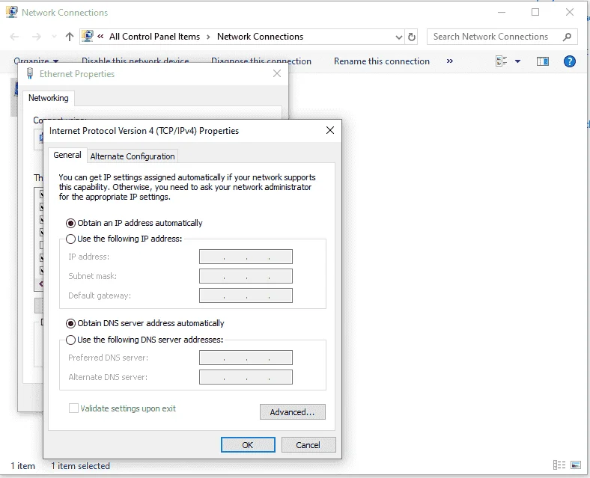The height and width of the screenshot is (478, 590).
Task: Open recent locations dropdown arrow
Action: pyautogui.click(x=54, y=37)
